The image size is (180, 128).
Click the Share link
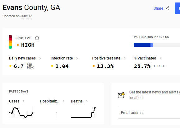point(158,8)
